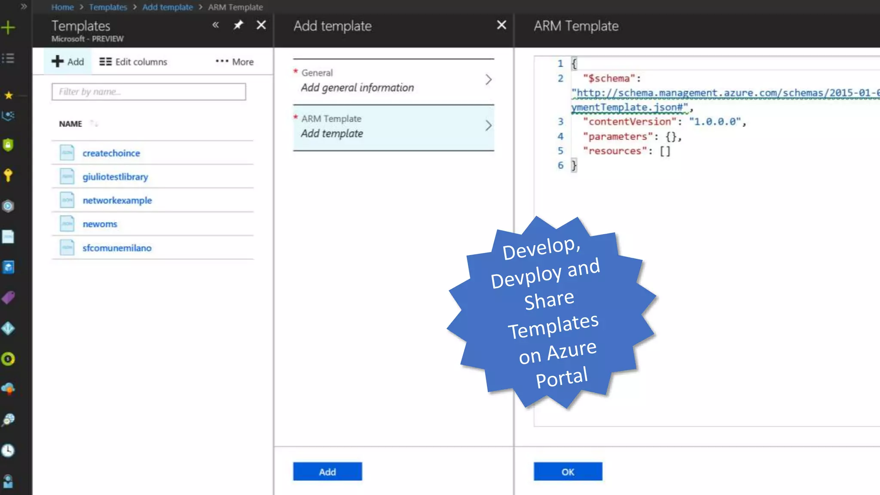Image resolution: width=880 pixels, height=495 pixels.
Task: Expand the left sidebar menu
Action: coord(24,6)
